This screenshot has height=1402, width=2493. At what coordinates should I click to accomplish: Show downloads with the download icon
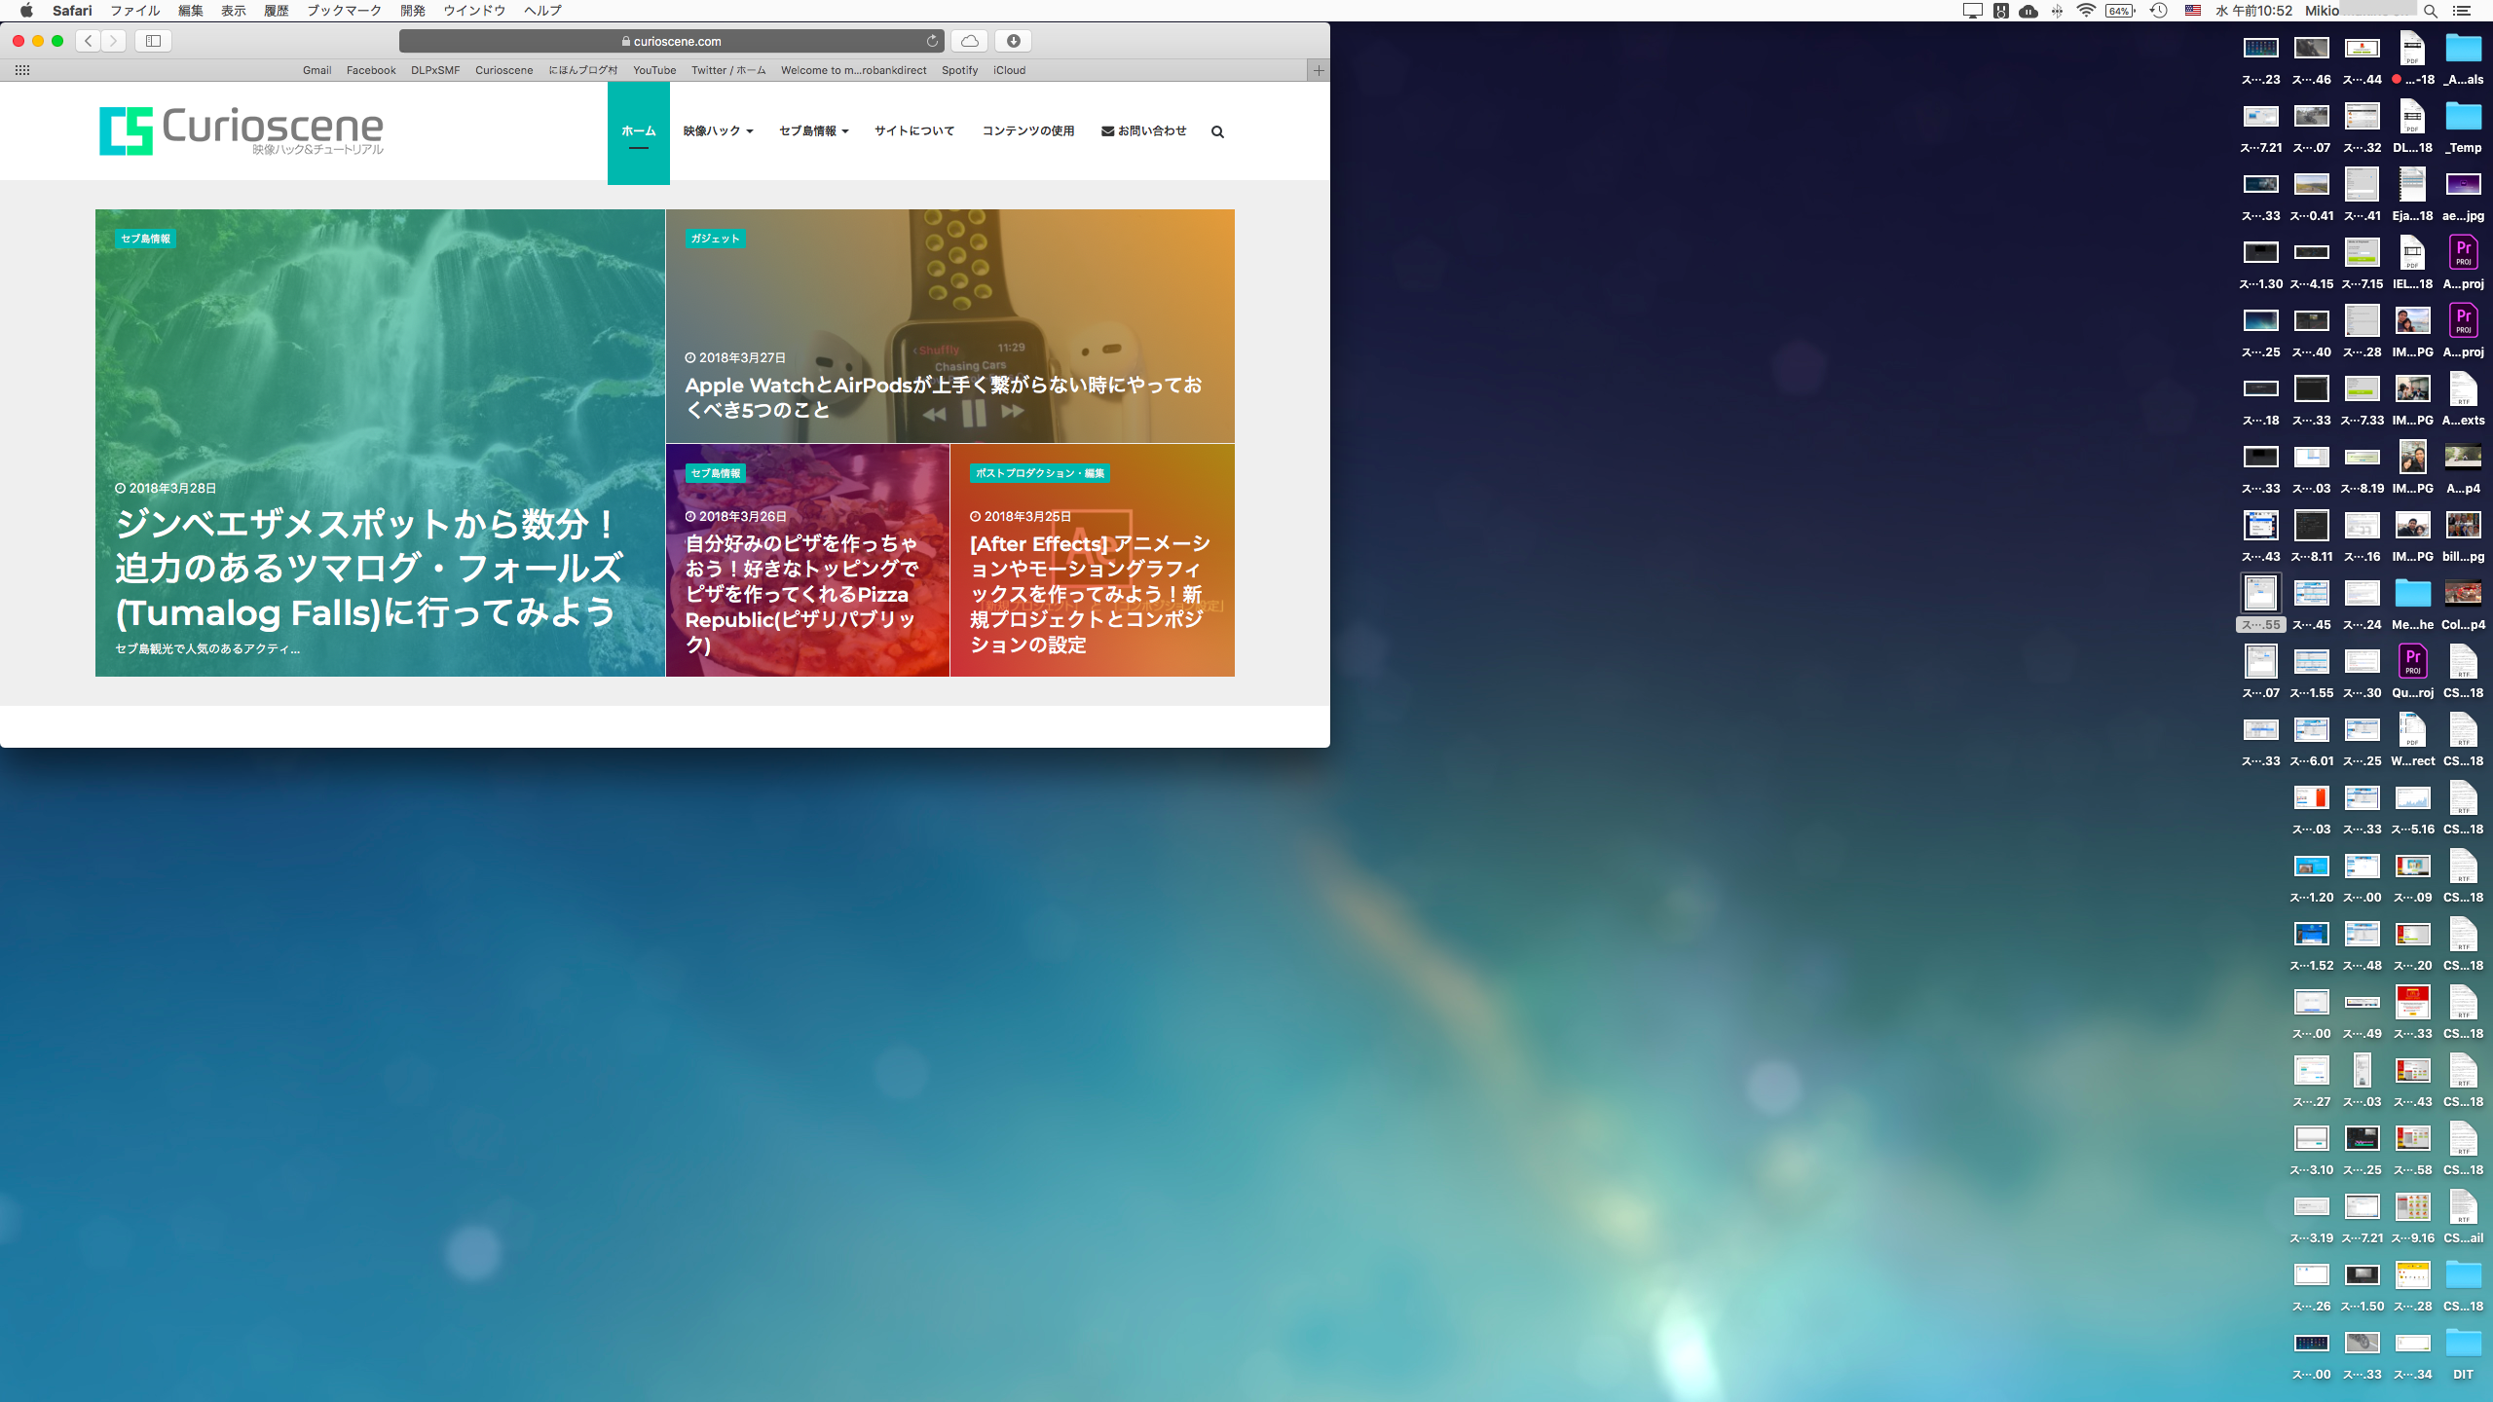click(x=1013, y=41)
